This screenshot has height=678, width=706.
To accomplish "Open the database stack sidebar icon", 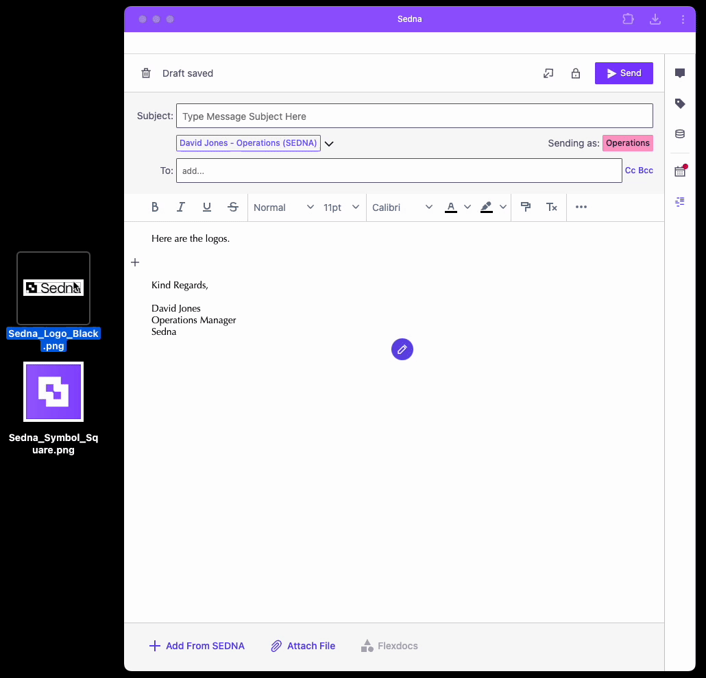I will (680, 134).
